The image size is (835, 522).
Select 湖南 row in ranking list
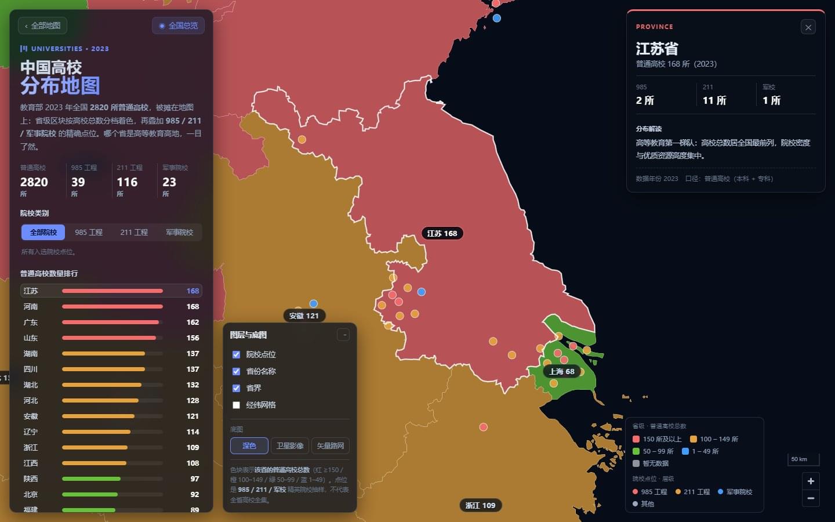point(111,353)
